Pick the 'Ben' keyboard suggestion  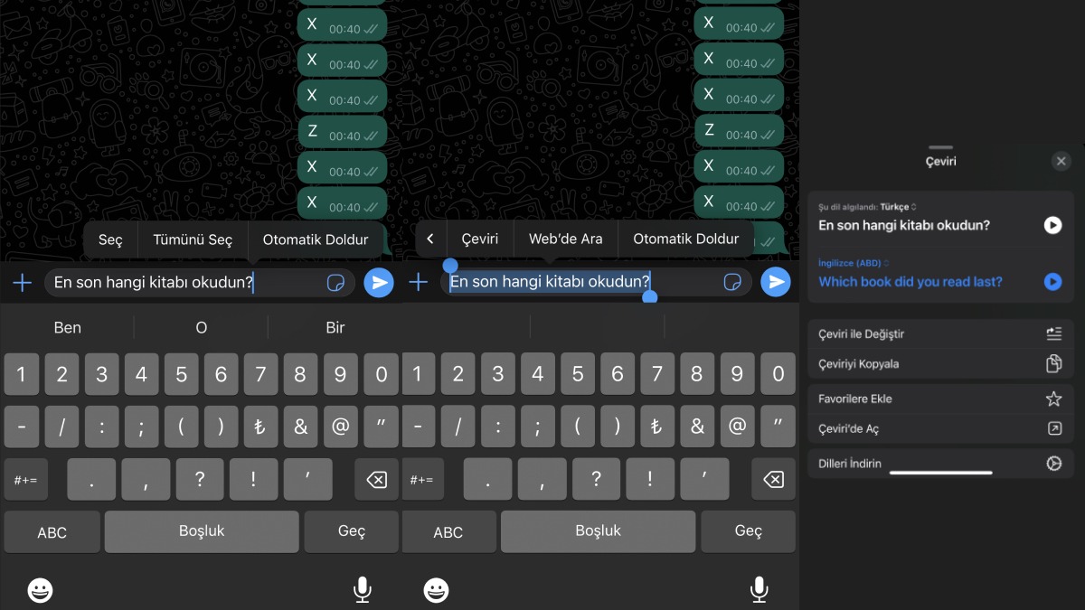tap(68, 327)
